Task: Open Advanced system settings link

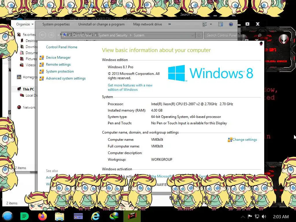Action: click(66, 78)
